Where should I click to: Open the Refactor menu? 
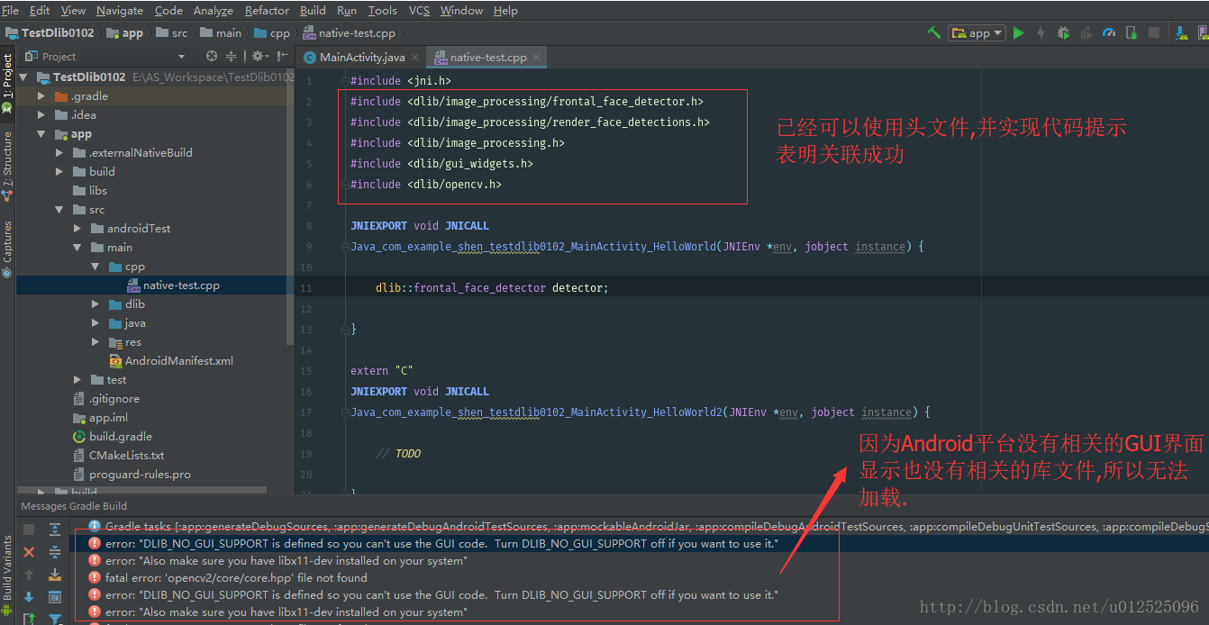coord(267,11)
